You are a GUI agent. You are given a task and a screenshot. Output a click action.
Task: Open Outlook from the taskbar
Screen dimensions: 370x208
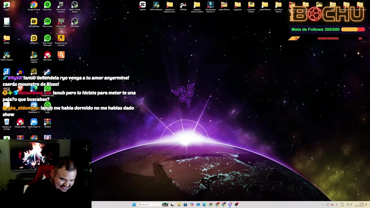click(198, 205)
